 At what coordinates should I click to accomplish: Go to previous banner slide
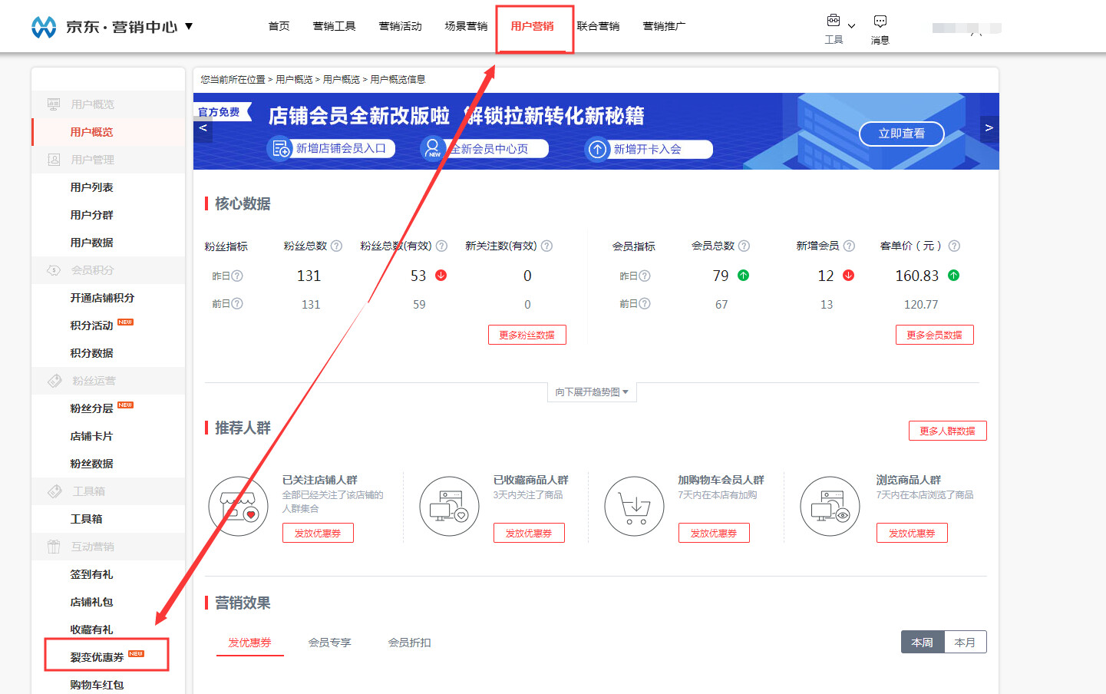(x=203, y=128)
